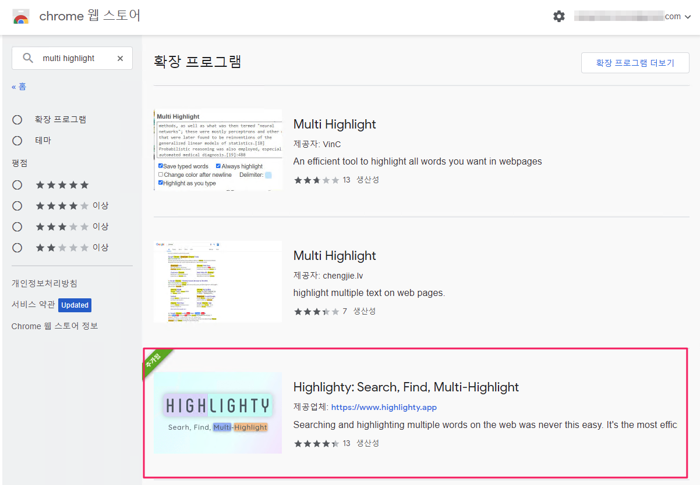
Task: Click the 확장 프로그램 더보기 button
Action: tap(635, 62)
